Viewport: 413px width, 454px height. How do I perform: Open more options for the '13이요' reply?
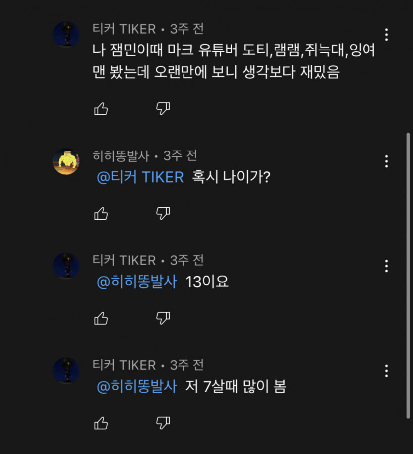[386, 266]
